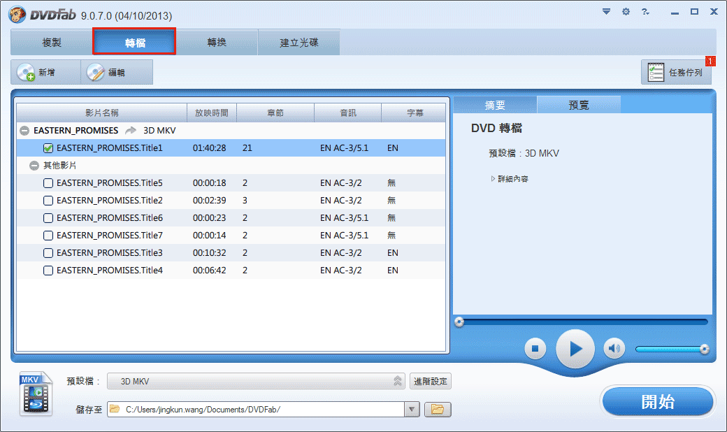Maximize the DVDFab window
The width and height of the screenshot is (727, 432).
pyautogui.click(x=694, y=12)
